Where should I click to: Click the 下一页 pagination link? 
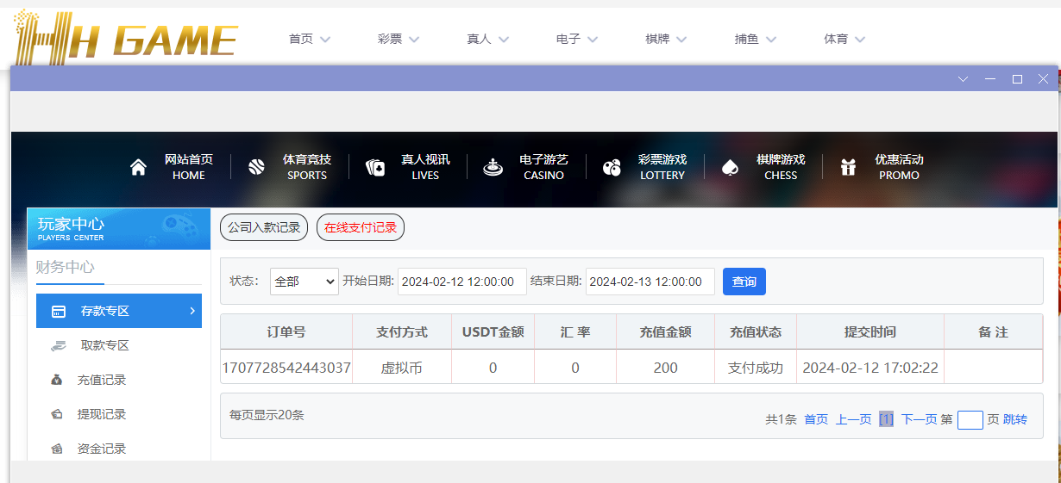pyautogui.click(x=919, y=419)
